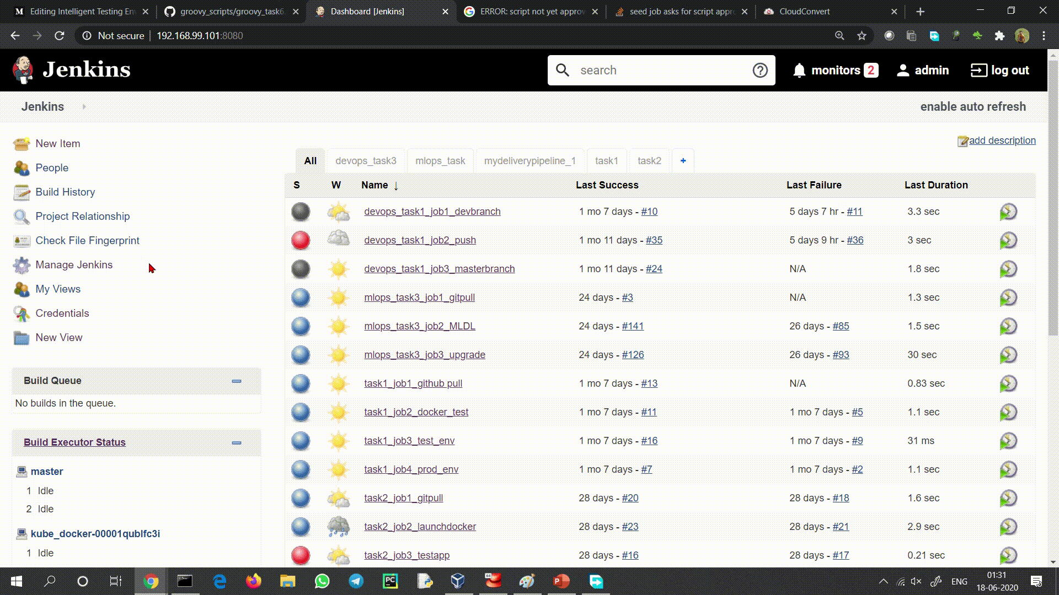Collapse the Build Queue panel
Screen dimensions: 1059x595
click(x=237, y=381)
